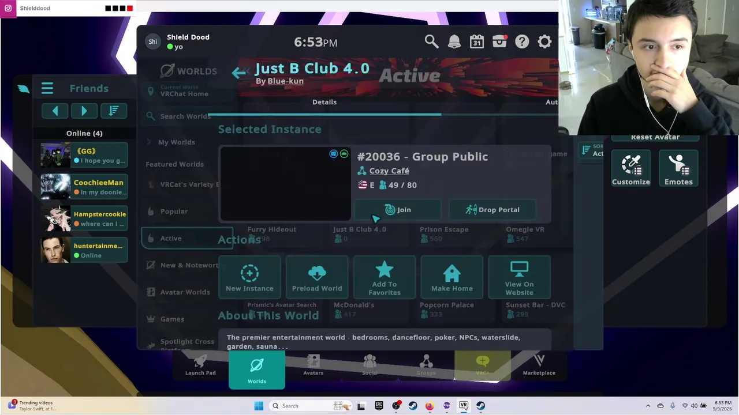Go to previous friends page arrow
The width and height of the screenshot is (739, 415).
(x=55, y=111)
